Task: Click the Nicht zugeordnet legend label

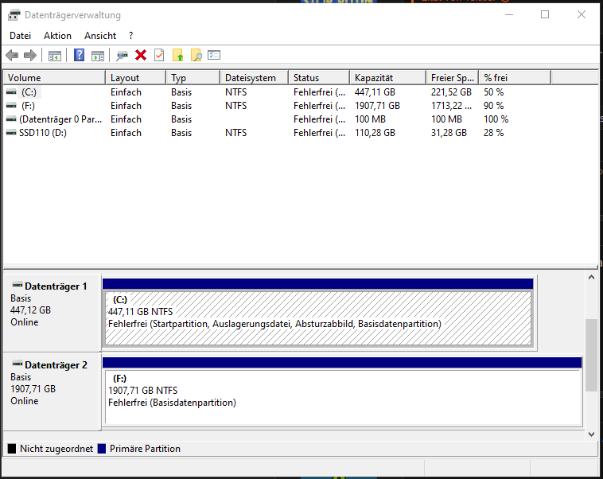Action: [56, 449]
